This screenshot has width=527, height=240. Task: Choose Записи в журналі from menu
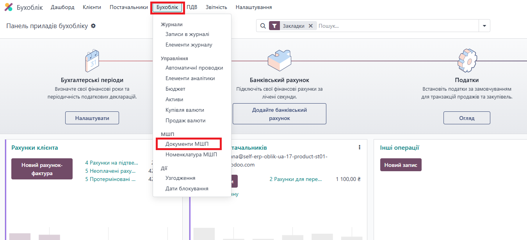[x=187, y=34]
